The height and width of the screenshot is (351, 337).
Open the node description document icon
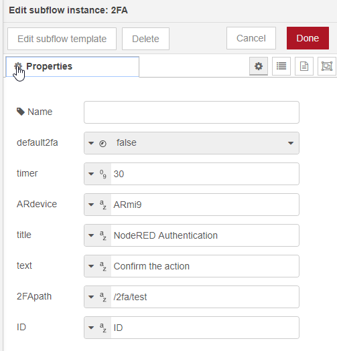click(x=304, y=66)
